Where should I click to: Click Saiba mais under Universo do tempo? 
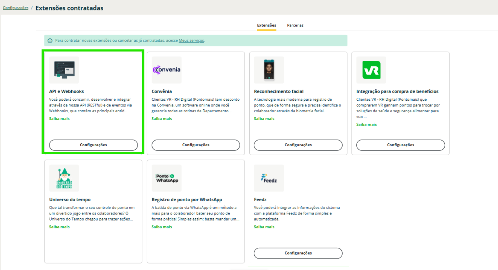pos(59,227)
